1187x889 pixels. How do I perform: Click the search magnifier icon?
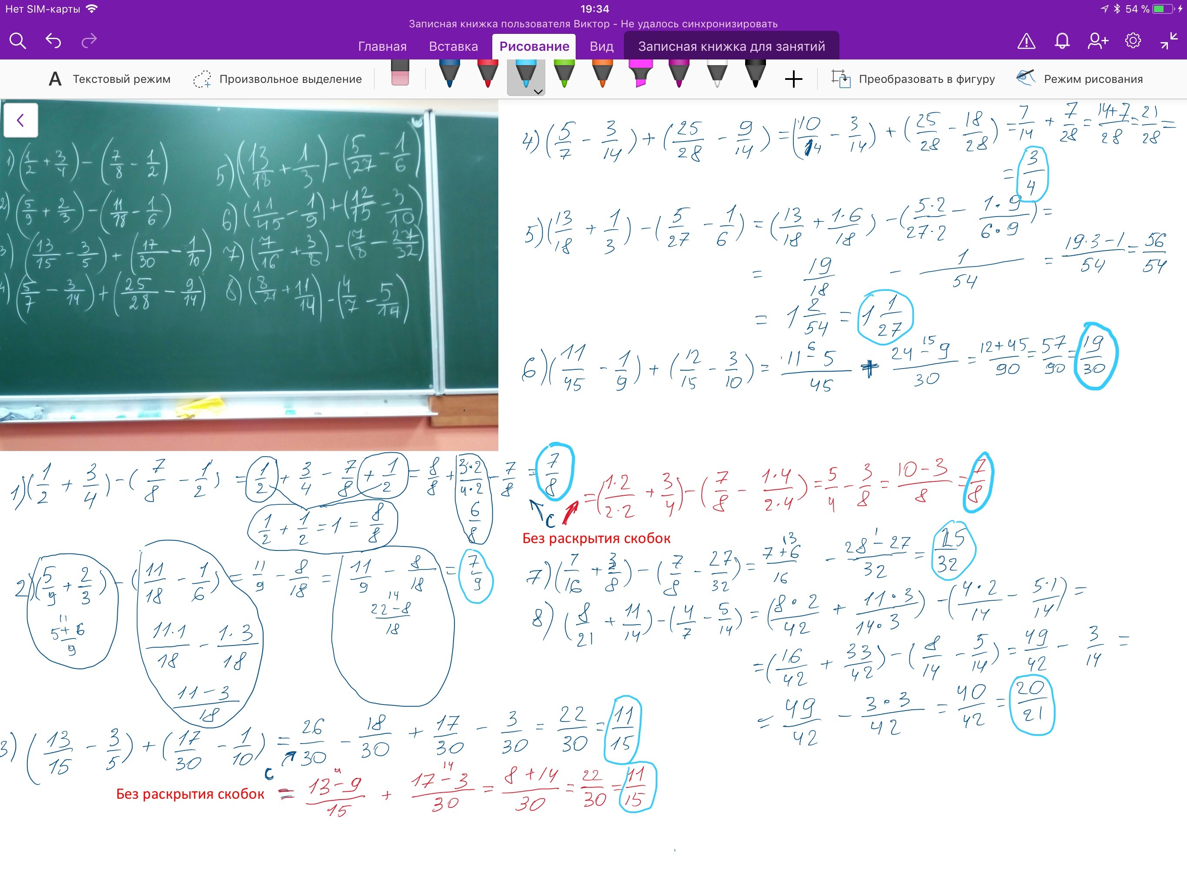click(x=18, y=41)
